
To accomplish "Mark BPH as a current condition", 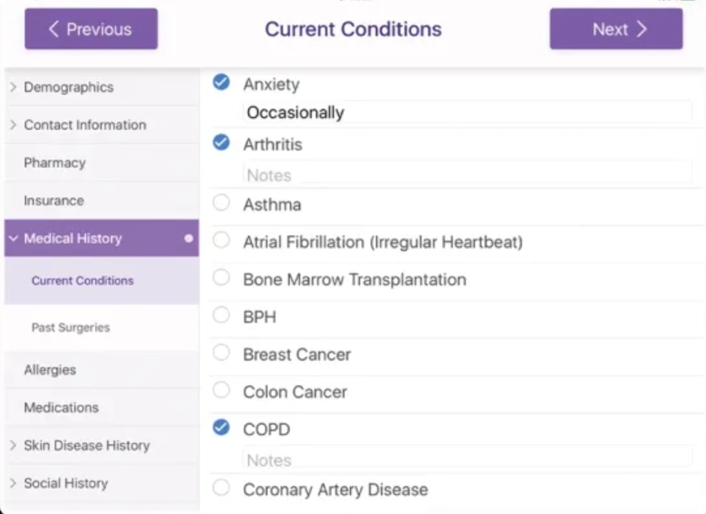I will (x=221, y=316).
